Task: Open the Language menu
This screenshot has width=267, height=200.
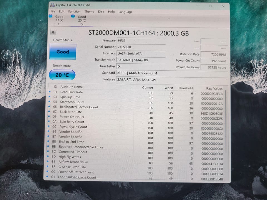Action: click(x=125, y=12)
